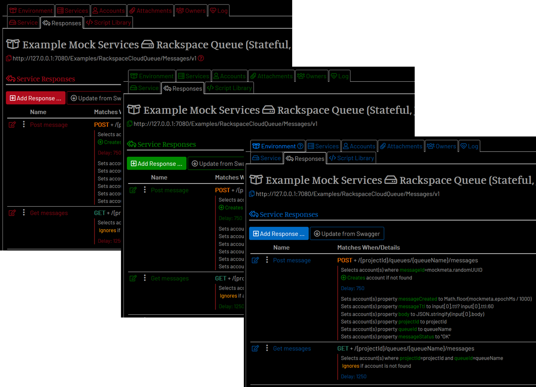Select Service subtab in green window
The height and width of the screenshot is (387, 536).
tap(144, 88)
